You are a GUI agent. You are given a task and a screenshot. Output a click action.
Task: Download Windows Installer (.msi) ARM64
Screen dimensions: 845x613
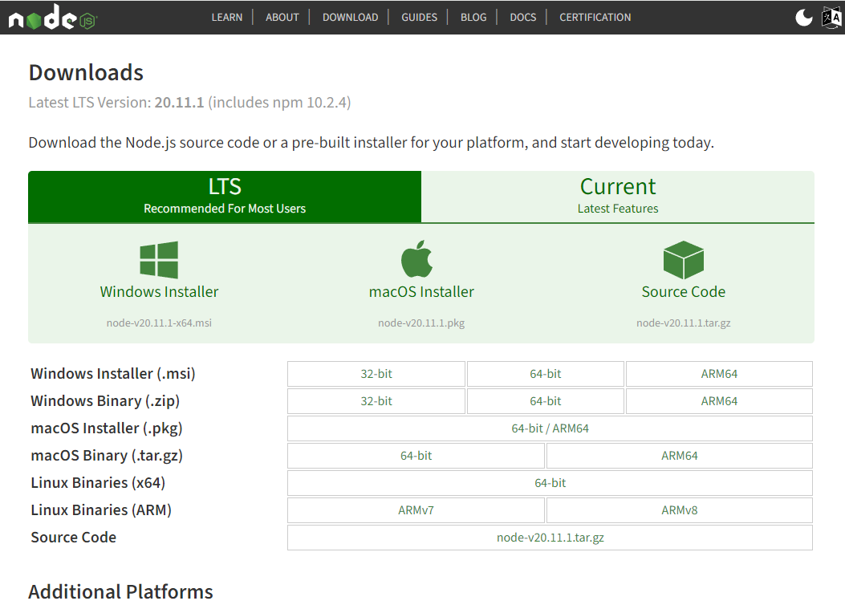[x=719, y=374]
